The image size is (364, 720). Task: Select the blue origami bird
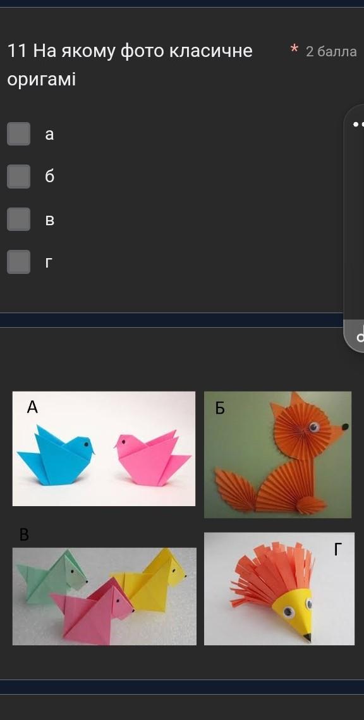coord(56,455)
